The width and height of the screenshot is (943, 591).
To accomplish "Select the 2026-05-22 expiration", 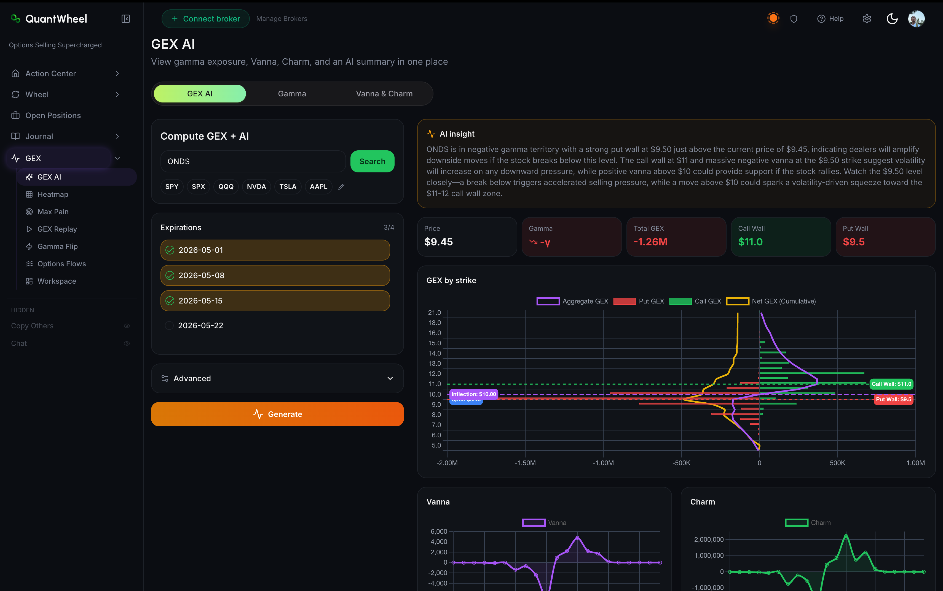I will click(275, 326).
